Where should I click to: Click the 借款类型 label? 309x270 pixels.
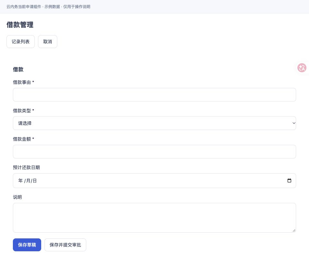pyautogui.click(x=23, y=111)
